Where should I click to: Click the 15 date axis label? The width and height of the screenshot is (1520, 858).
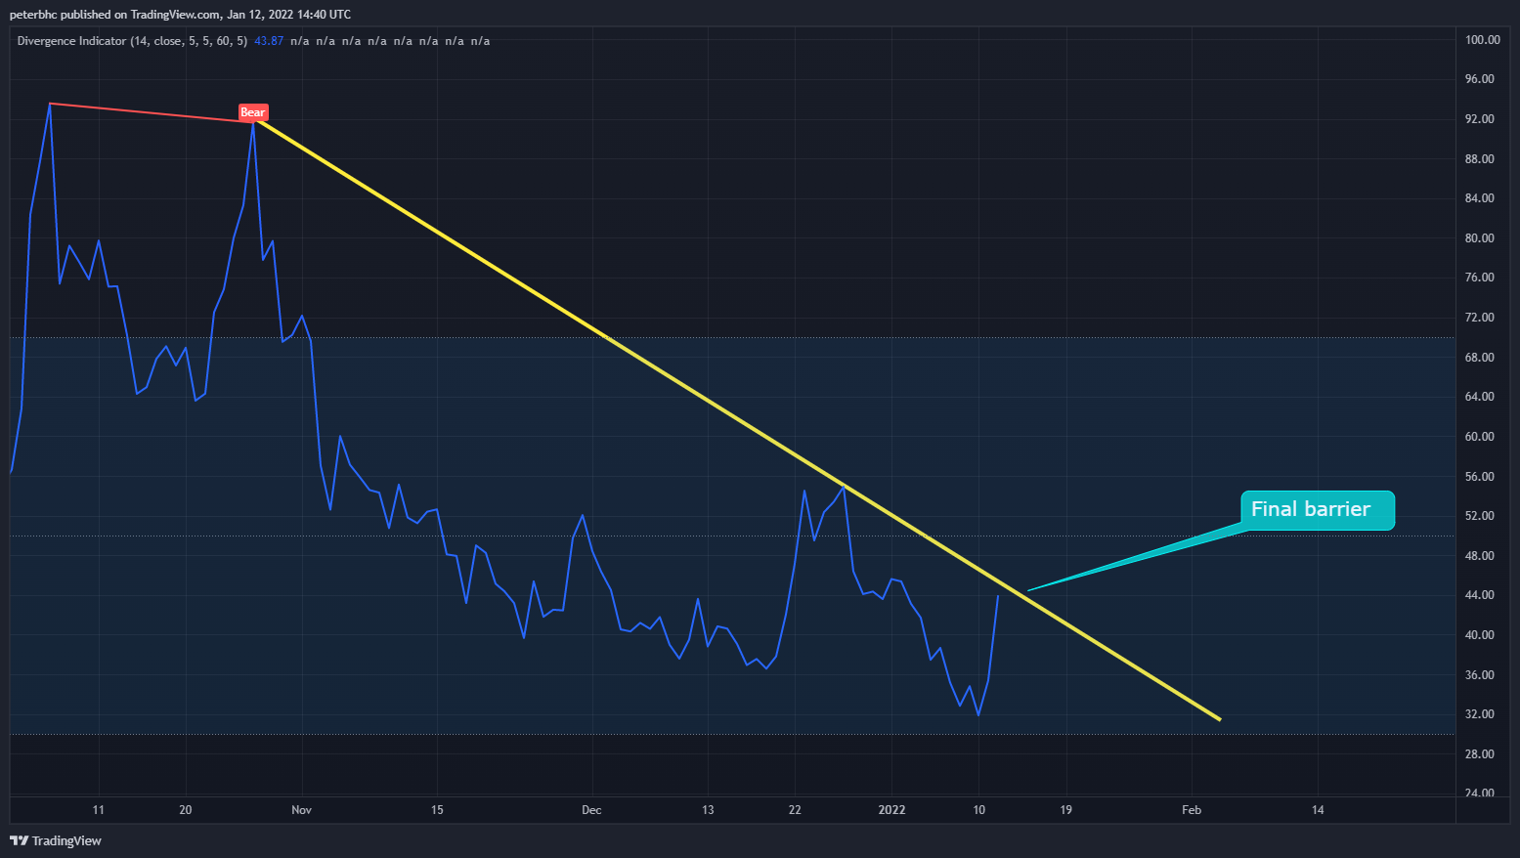click(x=437, y=810)
